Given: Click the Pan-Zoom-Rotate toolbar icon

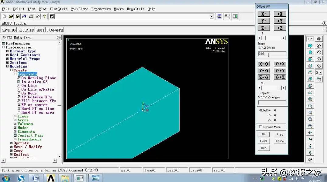Looking at the screenshot, I should coord(24,16).
